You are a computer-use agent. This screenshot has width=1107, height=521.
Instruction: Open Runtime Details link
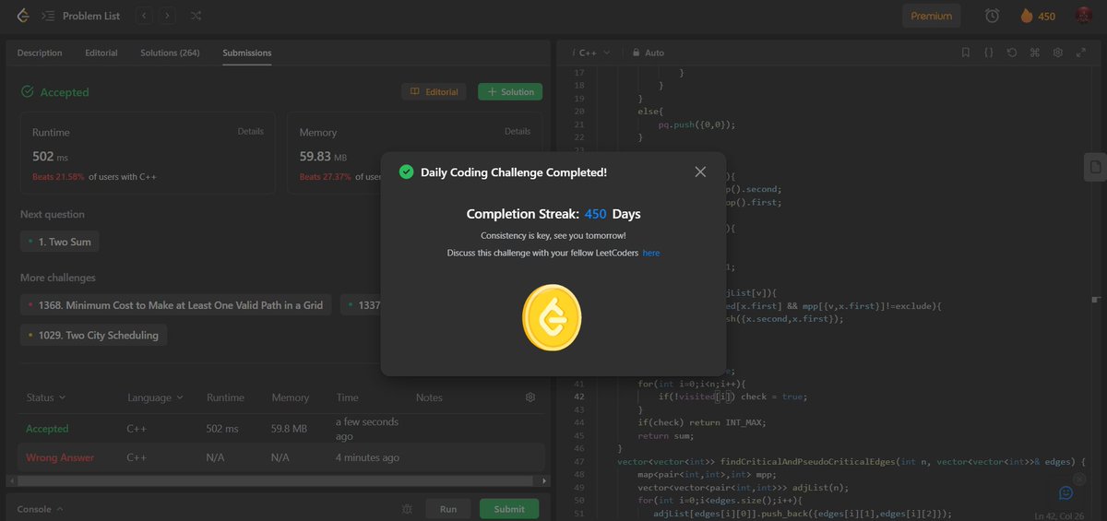[250, 132]
